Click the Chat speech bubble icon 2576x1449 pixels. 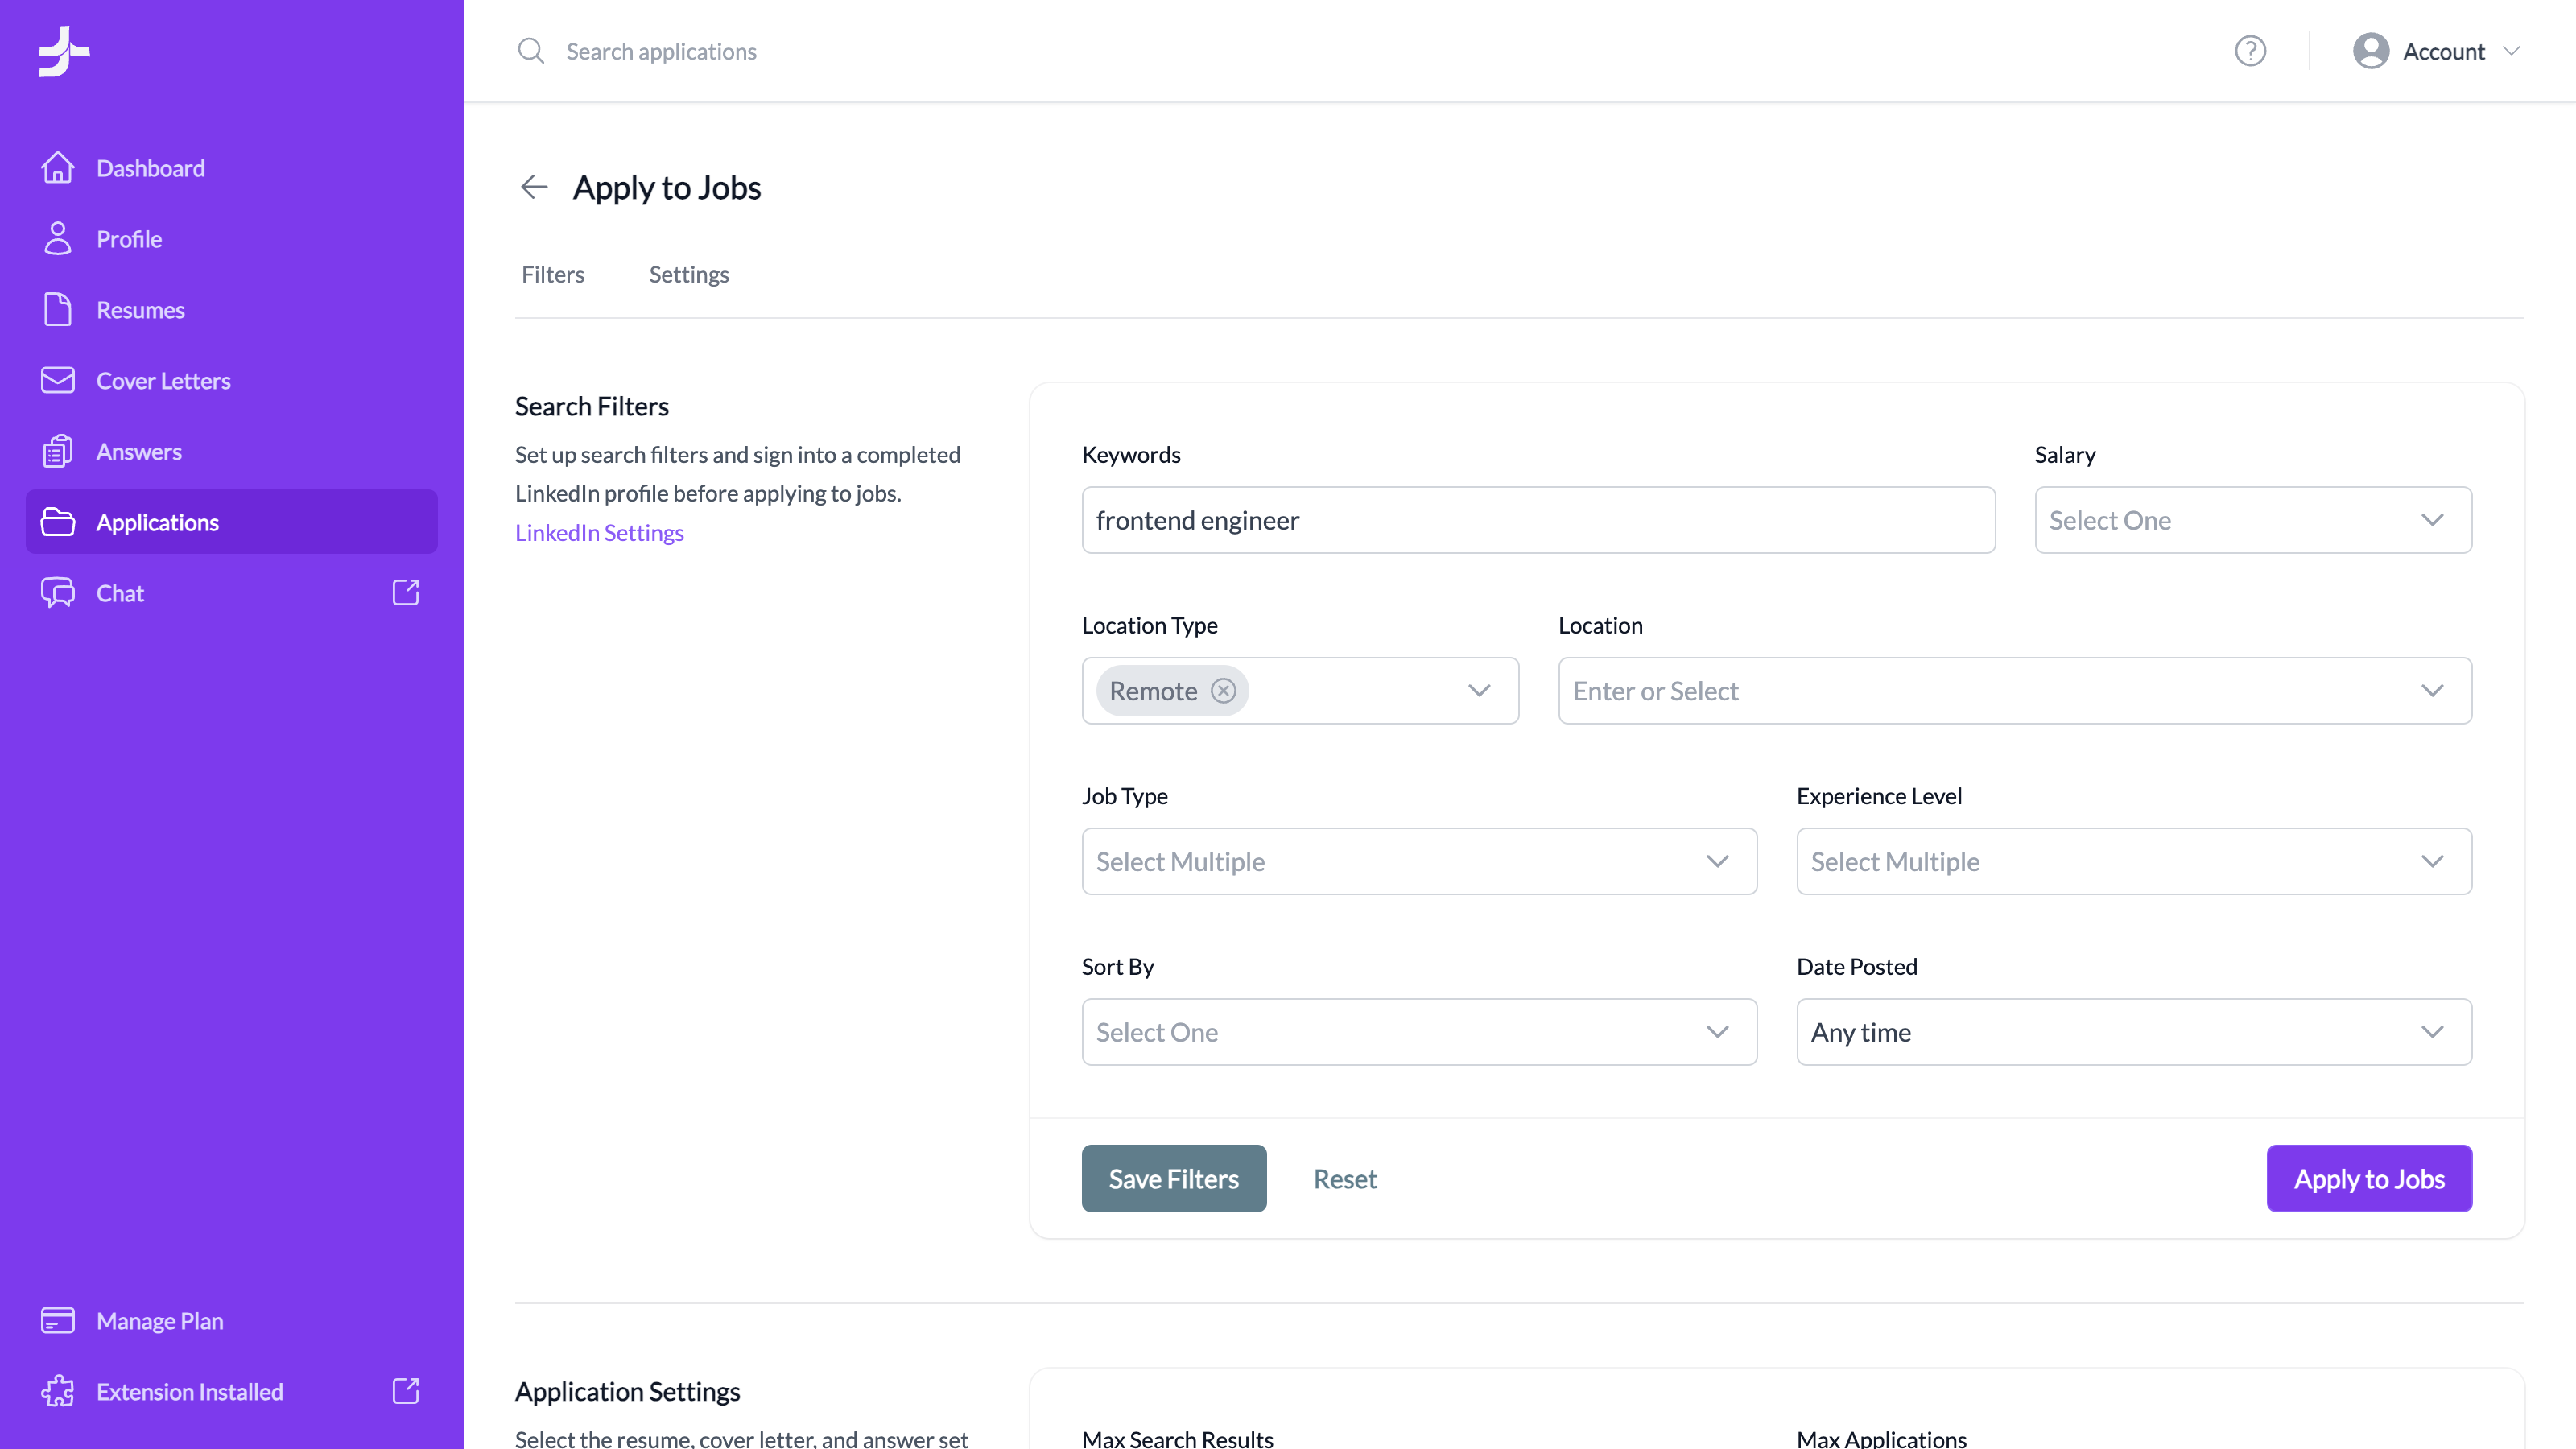point(58,593)
